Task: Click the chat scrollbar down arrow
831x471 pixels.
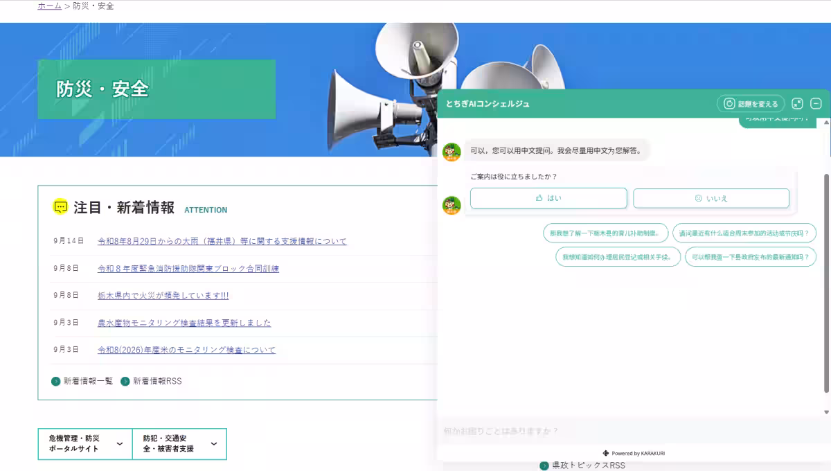Action: (x=825, y=412)
